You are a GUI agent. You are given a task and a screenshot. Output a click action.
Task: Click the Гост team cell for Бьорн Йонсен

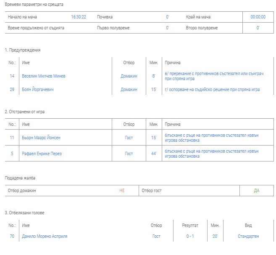(x=129, y=138)
